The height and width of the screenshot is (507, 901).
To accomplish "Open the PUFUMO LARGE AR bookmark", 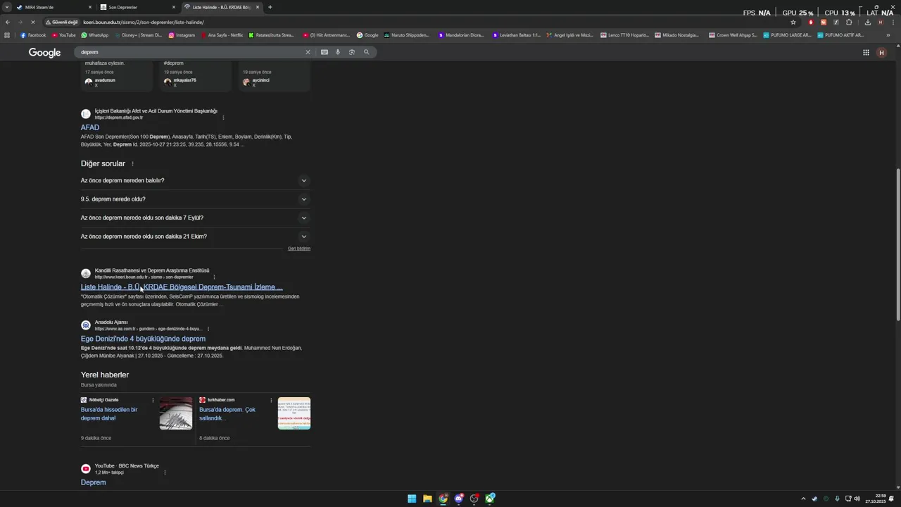I will tap(788, 35).
